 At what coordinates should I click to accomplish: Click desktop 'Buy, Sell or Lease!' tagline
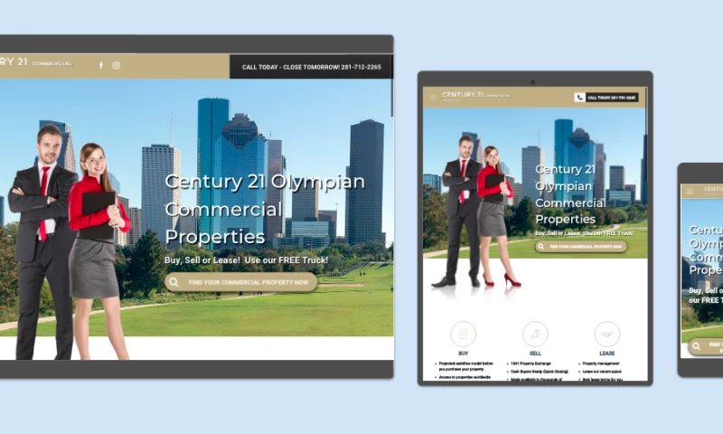(x=246, y=260)
